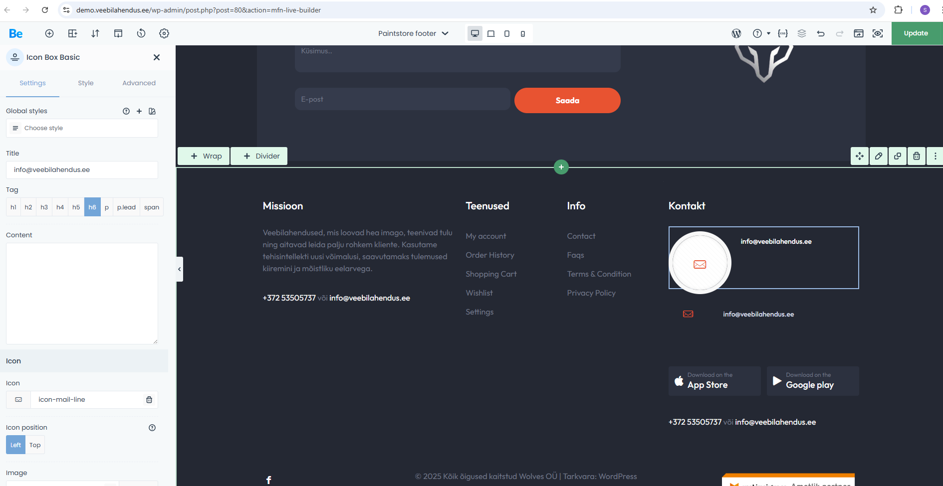Expand the Paintstore footer dropdown
This screenshot has height=486, width=943.
coord(413,33)
